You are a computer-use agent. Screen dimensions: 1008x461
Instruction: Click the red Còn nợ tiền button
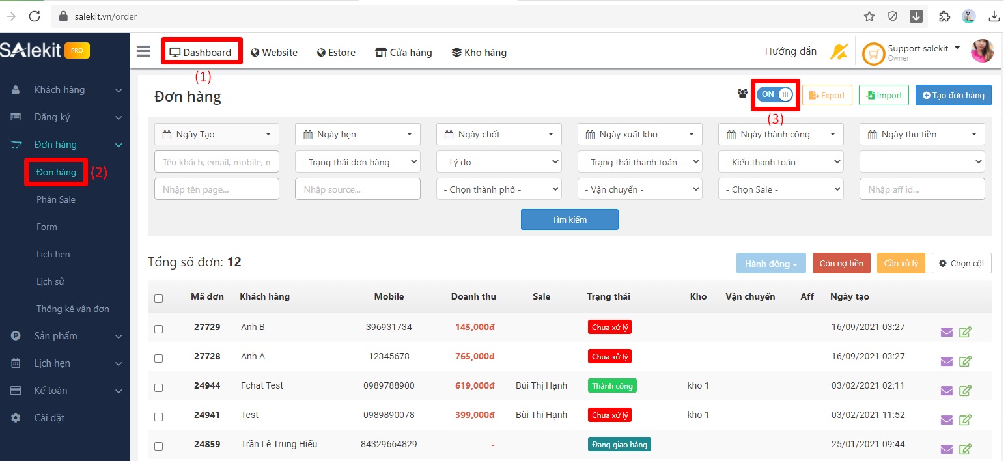click(x=841, y=264)
